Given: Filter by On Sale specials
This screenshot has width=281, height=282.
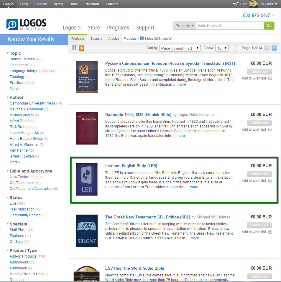Looking at the screenshot, I should (x=16, y=242).
